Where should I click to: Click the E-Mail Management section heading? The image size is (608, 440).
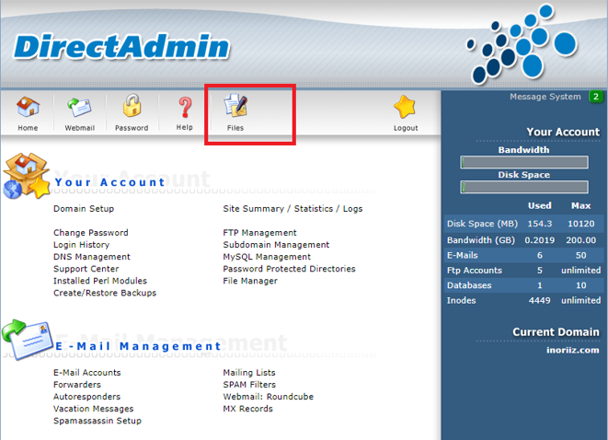(138, 346)
